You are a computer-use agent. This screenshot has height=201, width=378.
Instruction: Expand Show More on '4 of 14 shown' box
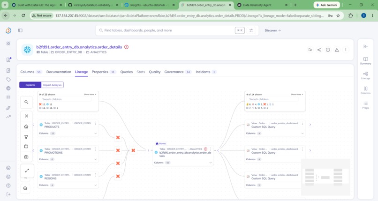297,94
